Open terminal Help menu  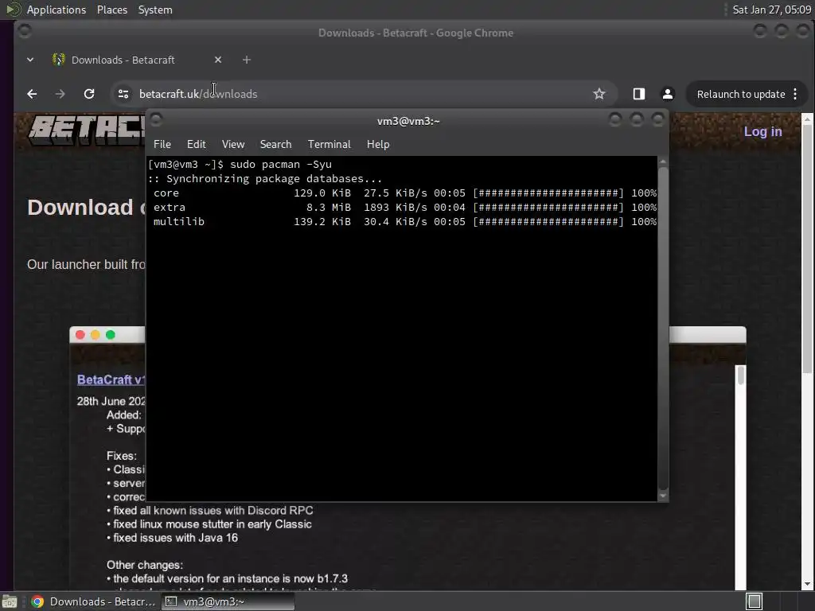pos(378,145)
